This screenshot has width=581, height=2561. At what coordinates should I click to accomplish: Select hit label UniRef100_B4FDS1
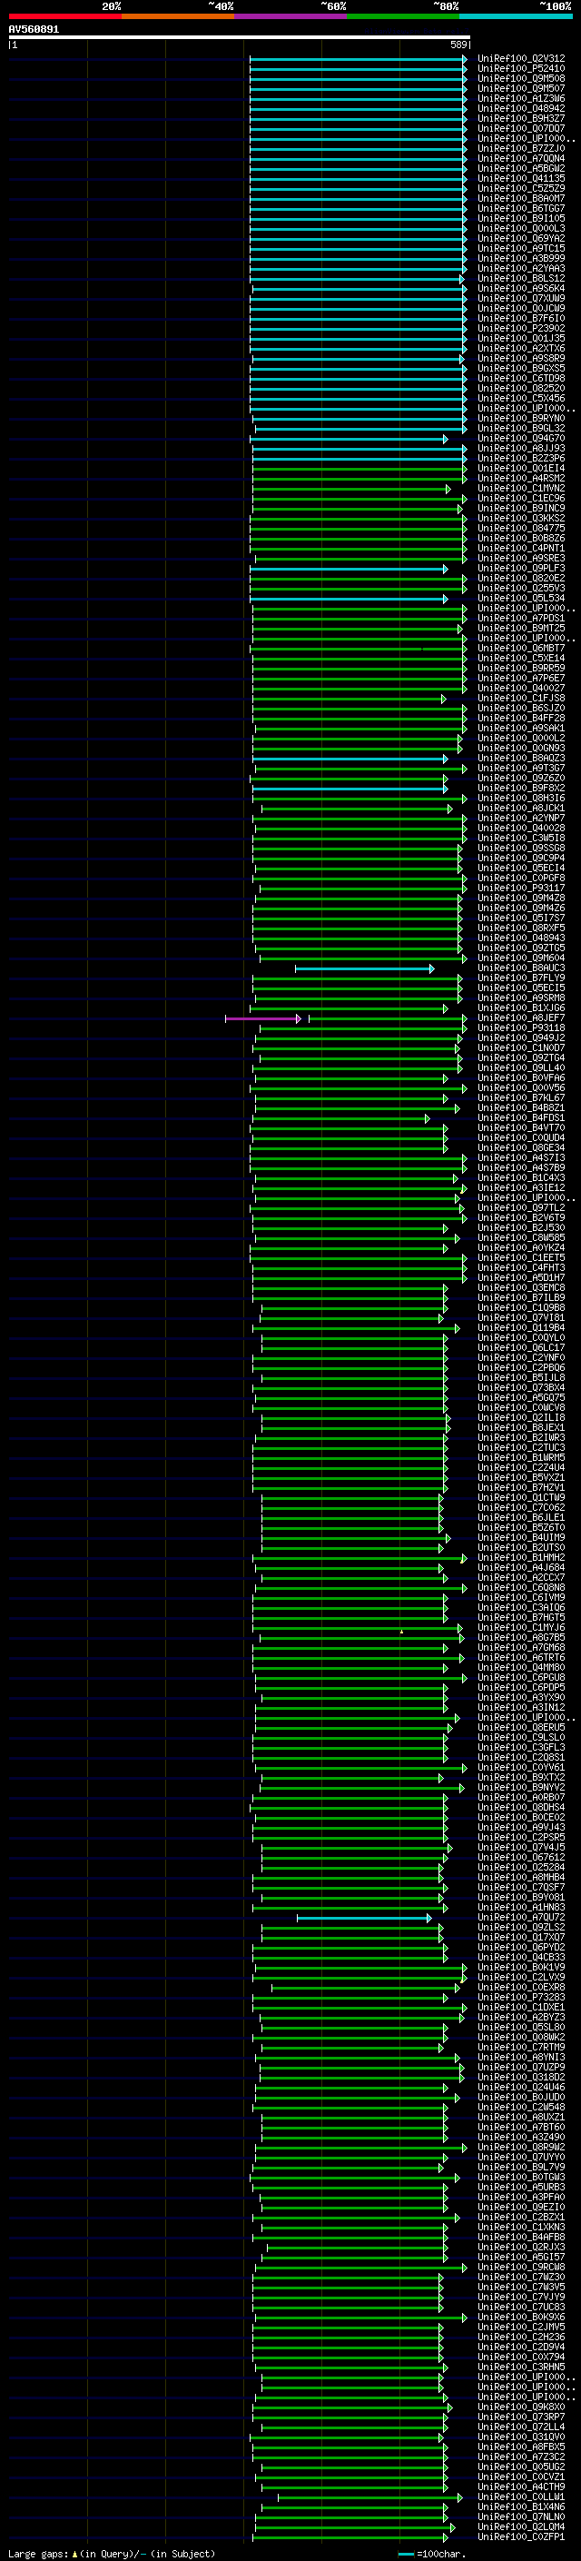521,1118
